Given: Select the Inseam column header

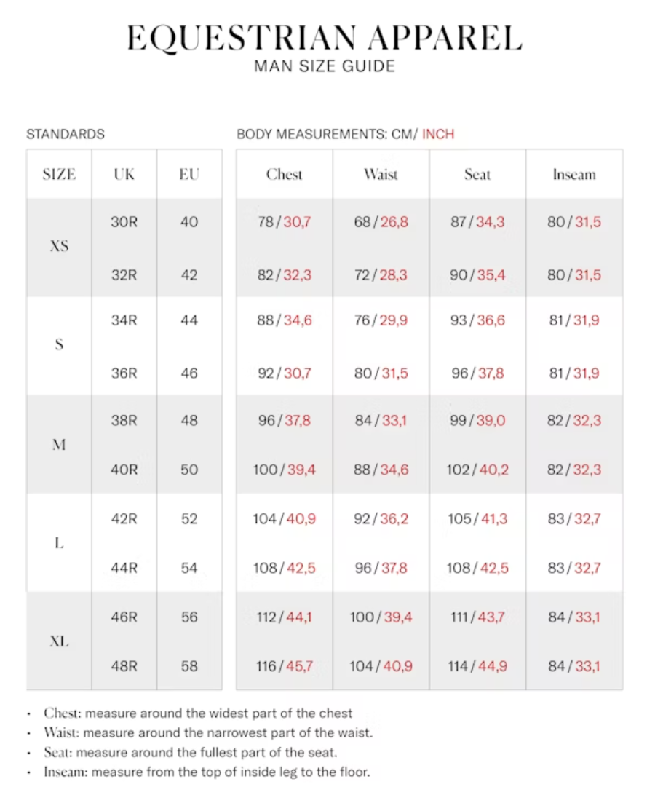Looking at the screenshot, I should point(573,175).
